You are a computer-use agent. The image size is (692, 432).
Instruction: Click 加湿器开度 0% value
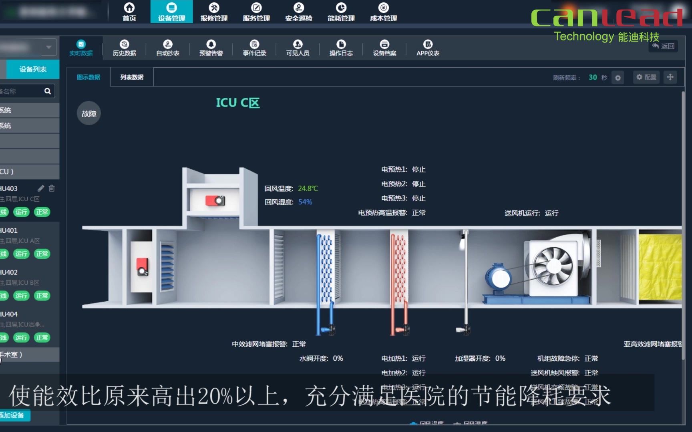tap(500, 358)
